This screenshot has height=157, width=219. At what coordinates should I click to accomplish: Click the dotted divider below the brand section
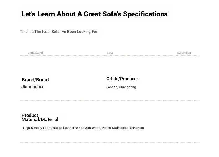coord(110,100)
